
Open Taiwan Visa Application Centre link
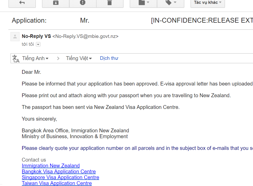click(57, 183)
